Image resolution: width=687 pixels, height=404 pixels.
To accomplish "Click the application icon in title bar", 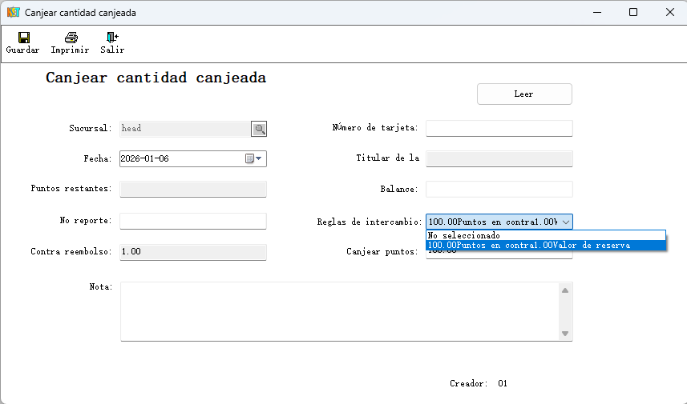I will (x=13, y=13).
